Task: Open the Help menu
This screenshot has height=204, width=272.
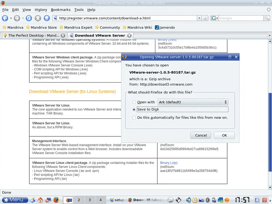Action: tap(91, 10)
